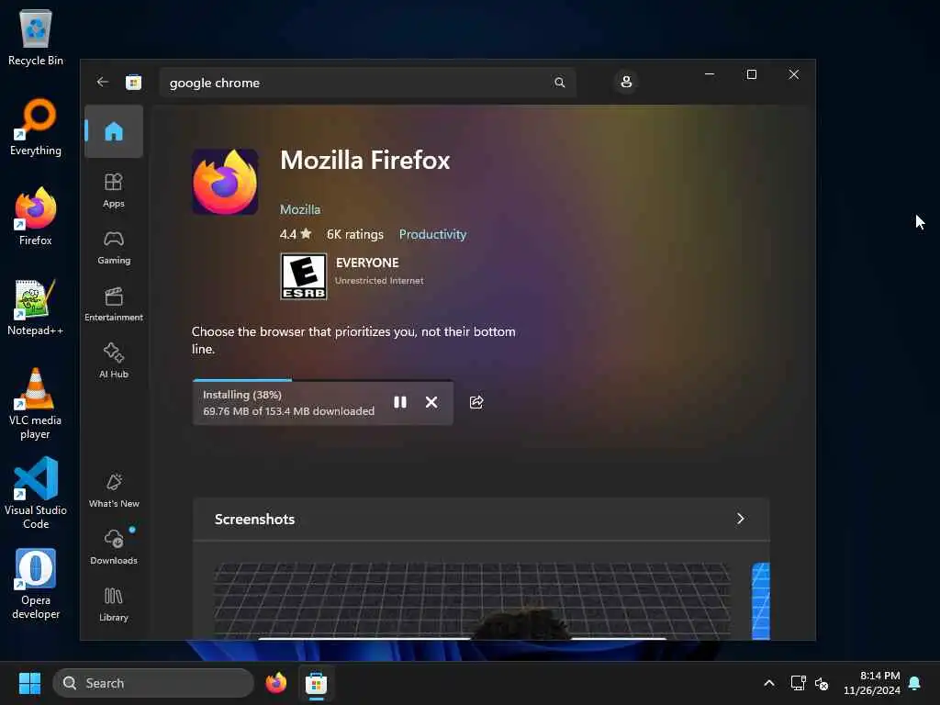
Task: Switch to the Gaming section
Action: click(114, 247)
